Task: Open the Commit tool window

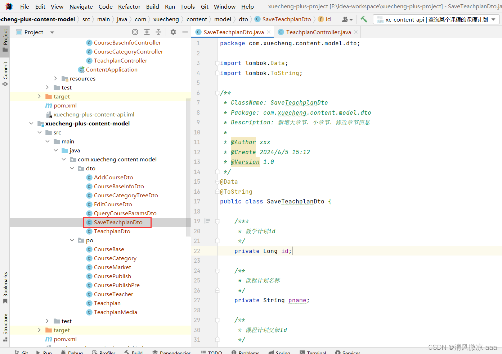Action: coord(5,74)
